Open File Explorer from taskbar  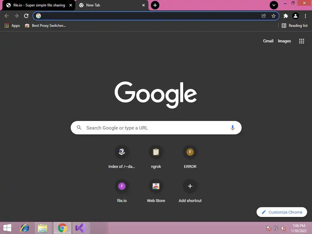43,228
